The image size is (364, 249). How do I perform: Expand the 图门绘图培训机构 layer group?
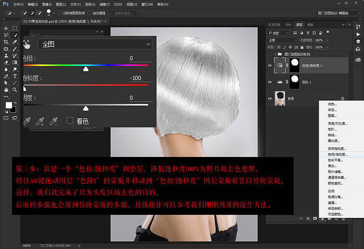[x=274, y=54]
